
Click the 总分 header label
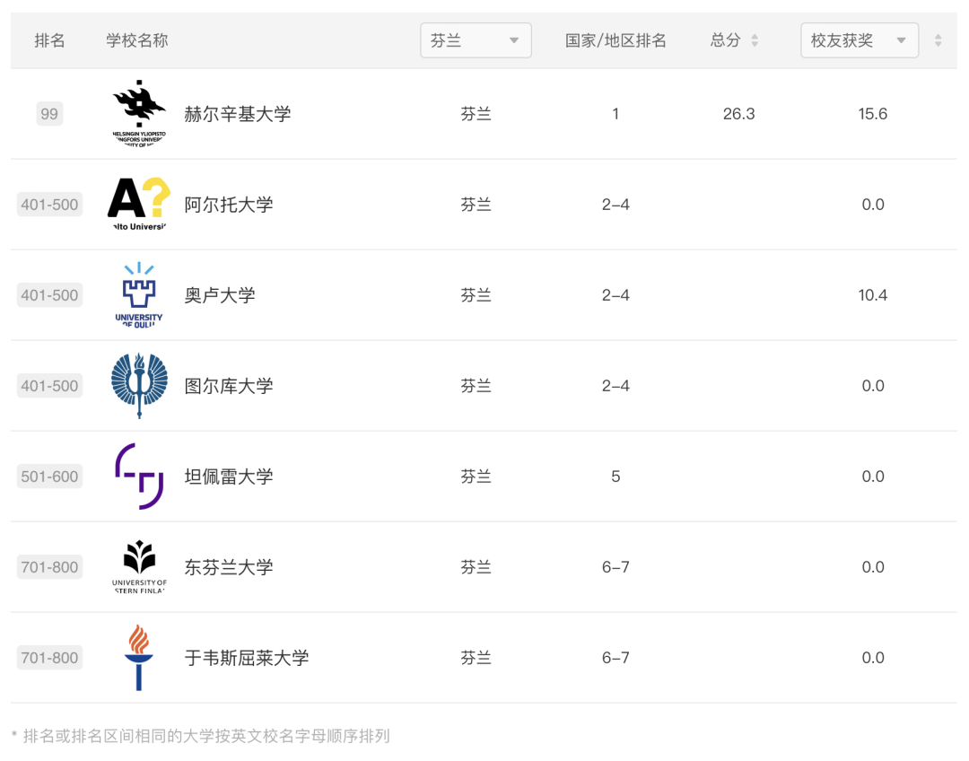tap(726, 40)
